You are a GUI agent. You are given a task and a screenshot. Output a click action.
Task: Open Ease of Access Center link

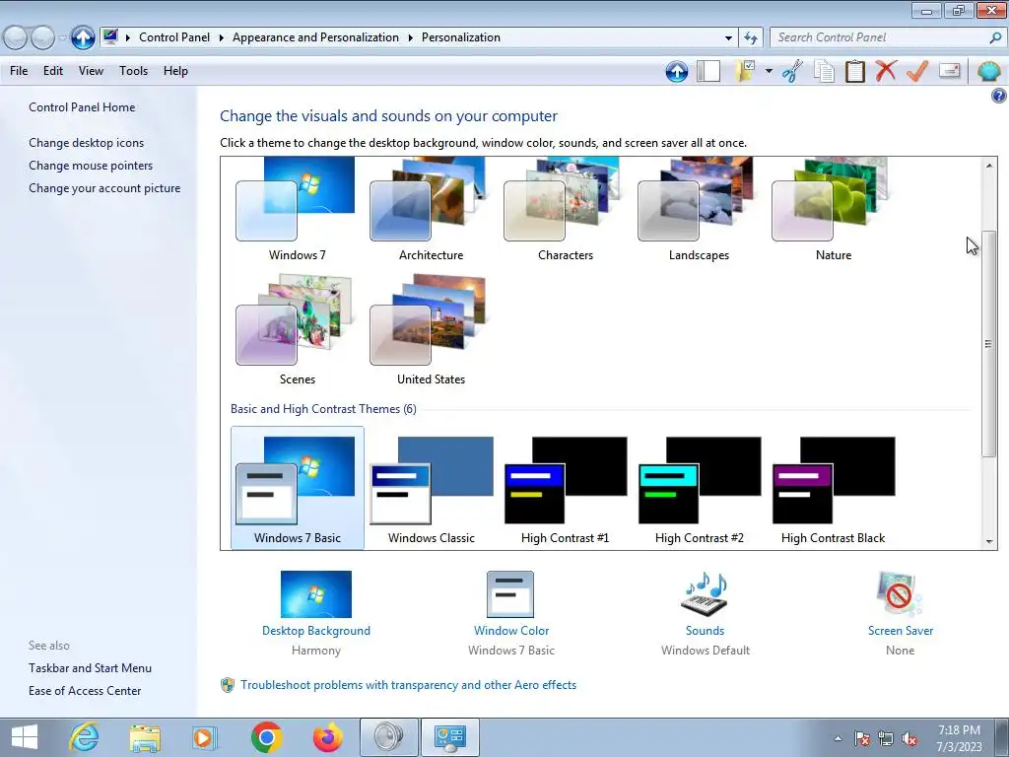[85, 691]
